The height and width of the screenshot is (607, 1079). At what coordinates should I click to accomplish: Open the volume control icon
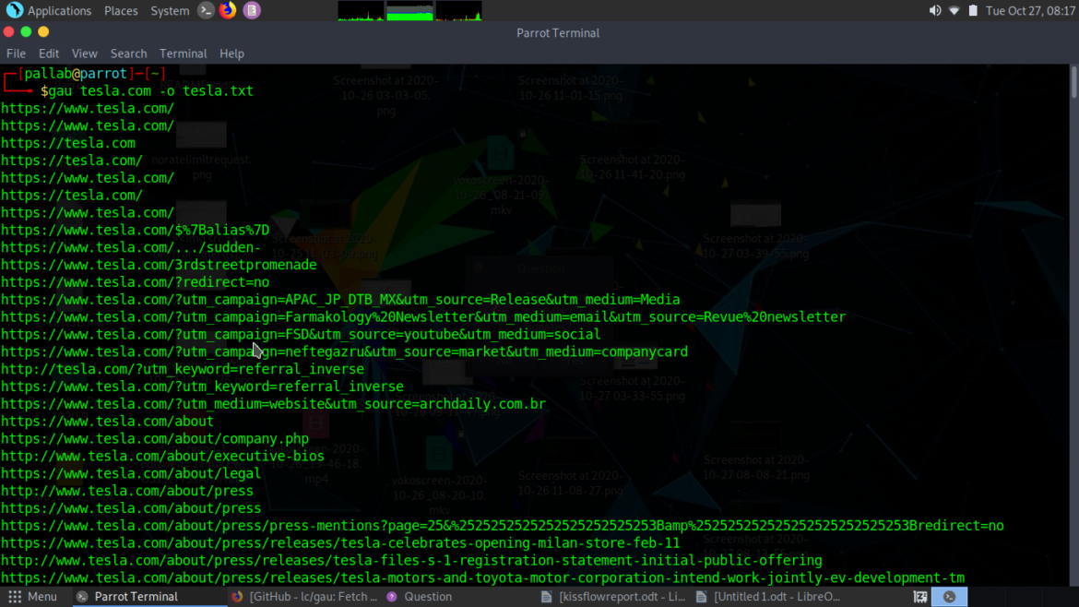(x=934, y=11)
